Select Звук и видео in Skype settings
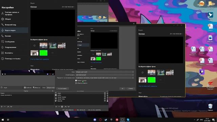This screenshot has height=122, width=217. coord(14,30)
